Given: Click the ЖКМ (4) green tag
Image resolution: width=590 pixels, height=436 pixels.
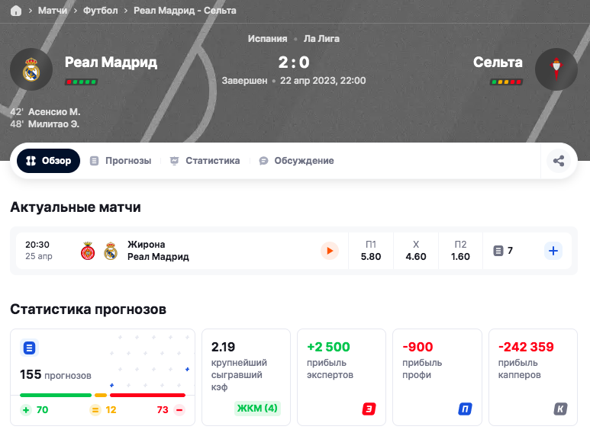Looking at the screenshot, I should [x=257, y=408].
